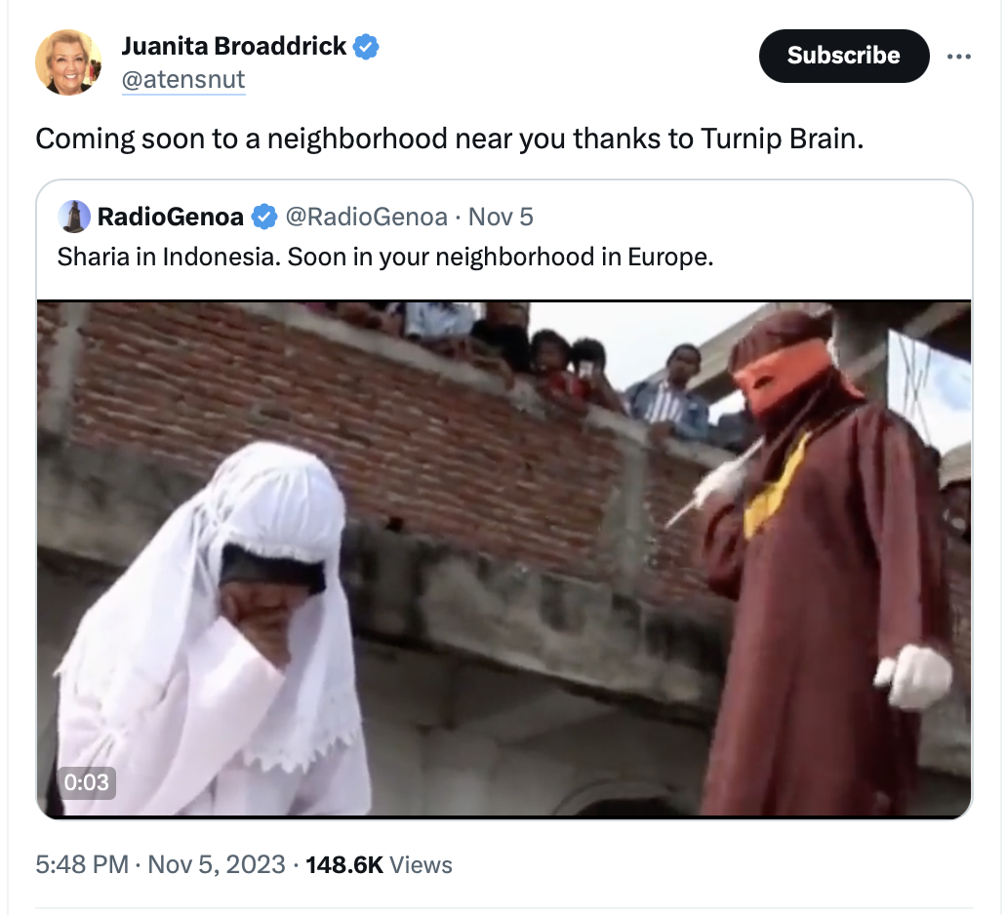The image size is (1007, 915).
Task: Subscribe to Juanita Broaddrick
Action: coord(844,56)
